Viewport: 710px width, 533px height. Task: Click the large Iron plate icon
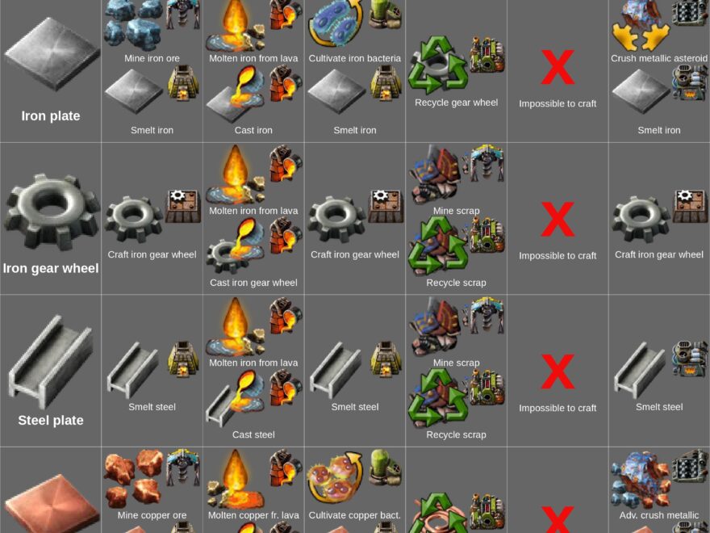(x=51, y=54)
